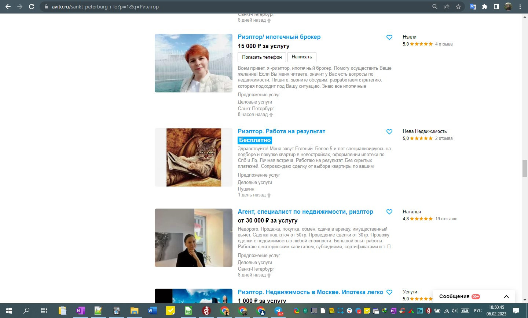Image resolution: width=528 pixels, height=318 pixels.
Task: Open Chrome three-dot menu
Action: click(x=520, y=7)
